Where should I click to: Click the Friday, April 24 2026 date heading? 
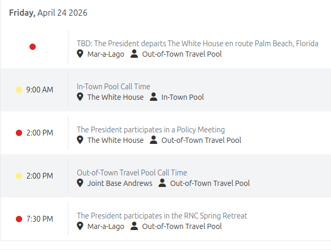point(48,13)
